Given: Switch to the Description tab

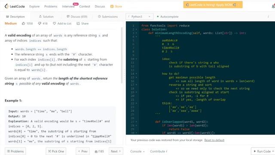Looking at the screenshot, I should click(15, 17).
